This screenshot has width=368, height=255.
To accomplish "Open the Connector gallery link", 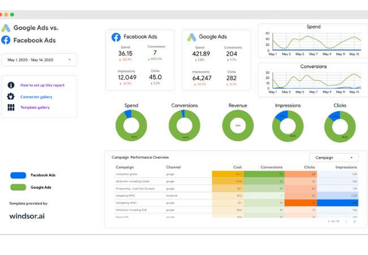I will [36, 96].
